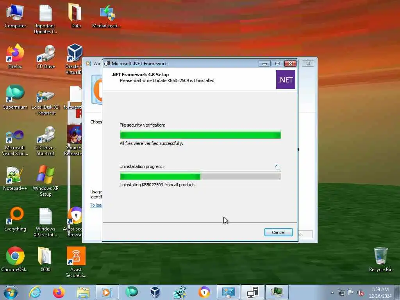Open Windows XP Setup desktop icon
The height and width of the screenshot is (300, 400).
45,180
